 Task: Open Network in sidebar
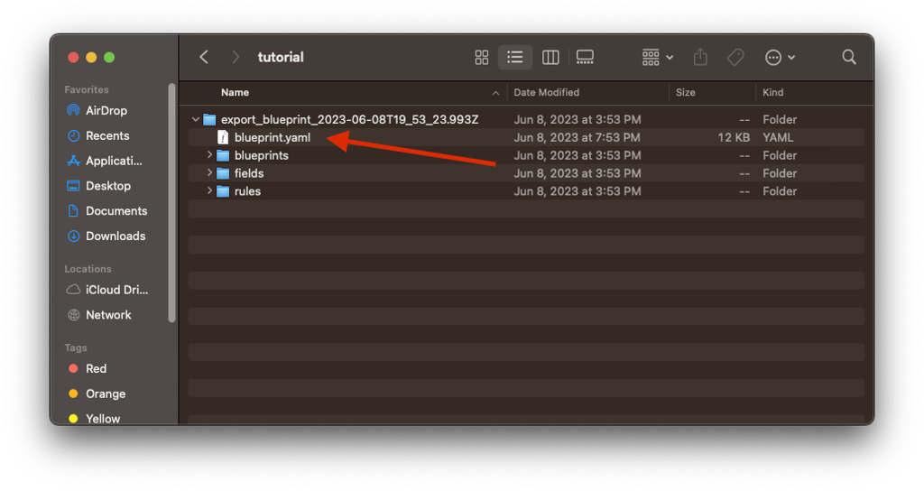(108, 315)
